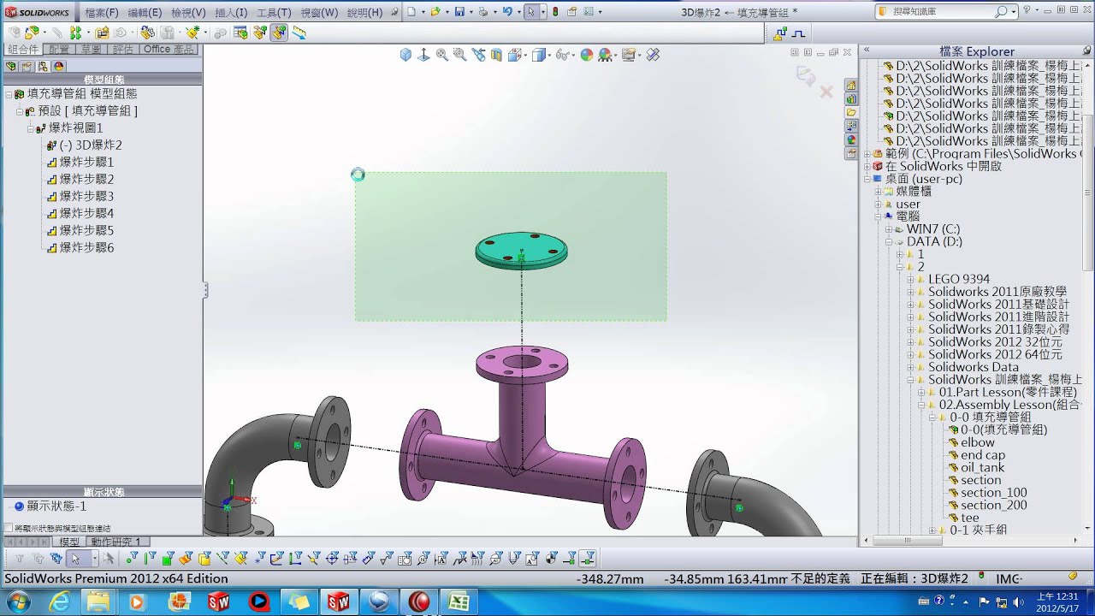Click the New document icon
The width and height of the screenshot is (1095, 616).
[411, 12]
